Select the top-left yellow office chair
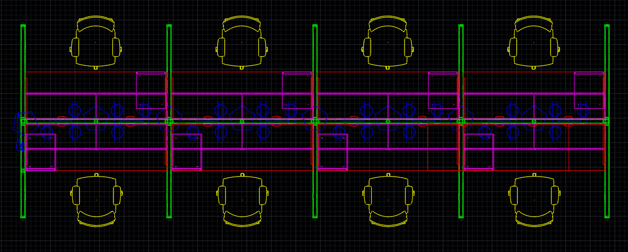The height and width of the screenshot is (252, 628). coord(96,43)
